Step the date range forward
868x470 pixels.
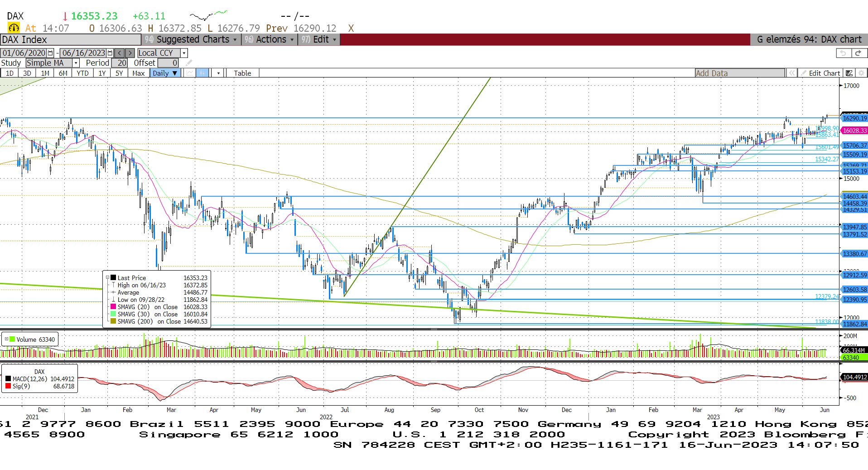click(x=130, y=53)
